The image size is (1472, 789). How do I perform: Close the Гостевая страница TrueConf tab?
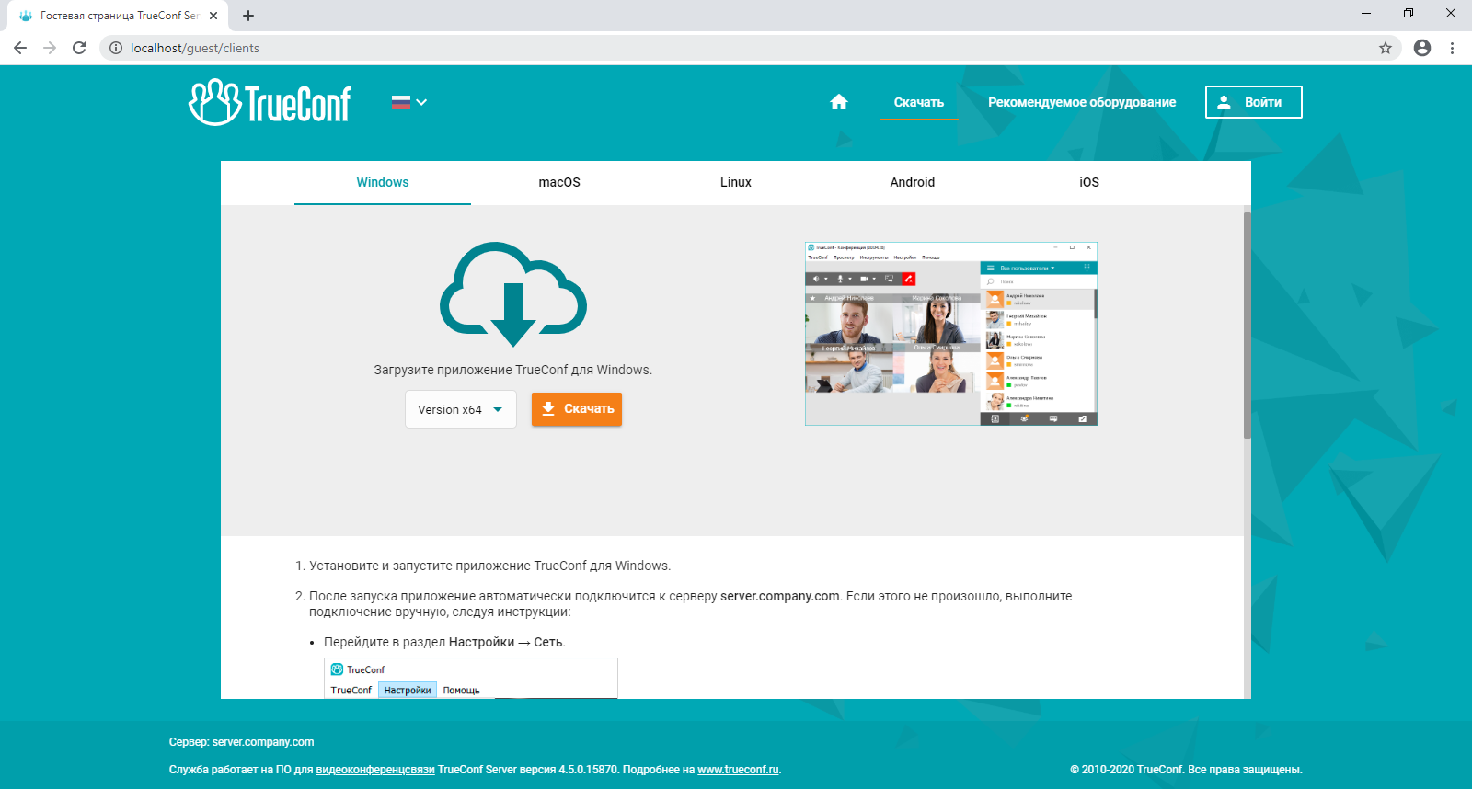213,16
